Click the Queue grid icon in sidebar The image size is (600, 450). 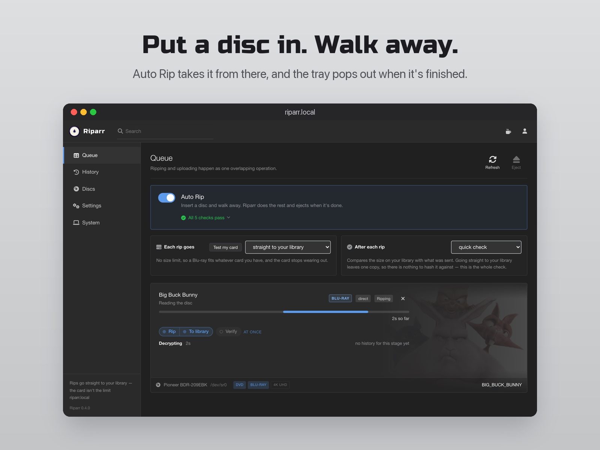pos(76,155)
